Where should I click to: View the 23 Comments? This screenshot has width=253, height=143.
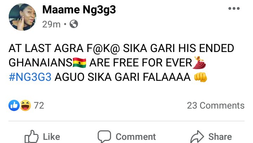[216, 105]
